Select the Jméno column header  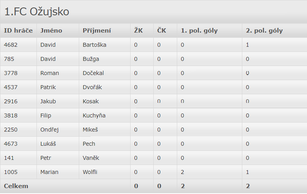click(51, 31)
